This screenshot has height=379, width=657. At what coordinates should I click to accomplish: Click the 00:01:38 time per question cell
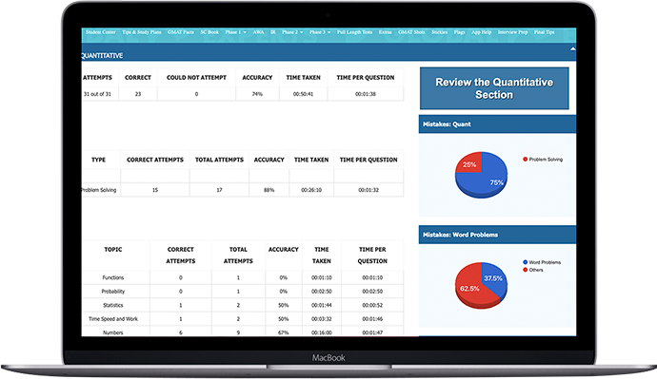[366, 94]
